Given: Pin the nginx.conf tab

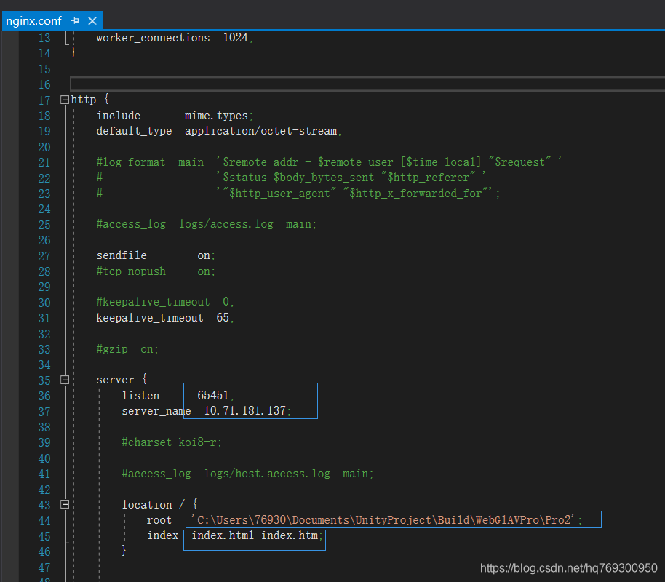Looking at the screenshot, I should pyautogui.click(x=76, y=21).
